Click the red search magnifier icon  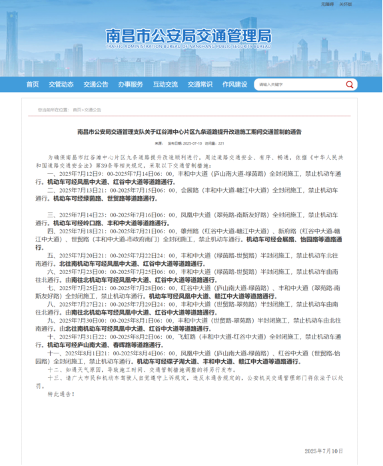point(350,85)
